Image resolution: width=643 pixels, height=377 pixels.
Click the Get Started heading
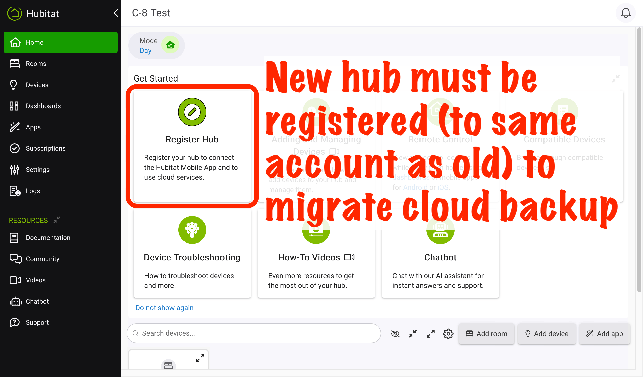coord(156,78)
